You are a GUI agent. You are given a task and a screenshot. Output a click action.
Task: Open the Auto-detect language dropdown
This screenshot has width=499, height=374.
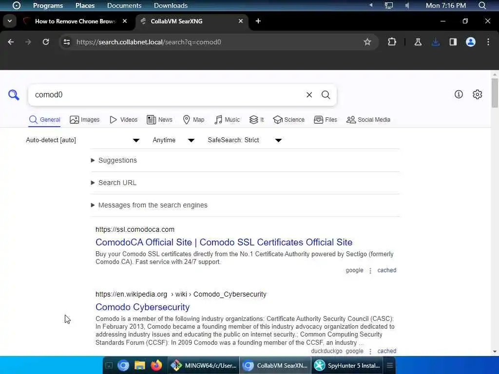click(x=83, y=140)
